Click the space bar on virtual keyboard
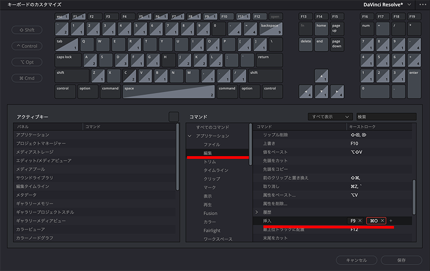The height and width of the screenshot is (271, 430). pyautogui.click(x=169, y=91)
